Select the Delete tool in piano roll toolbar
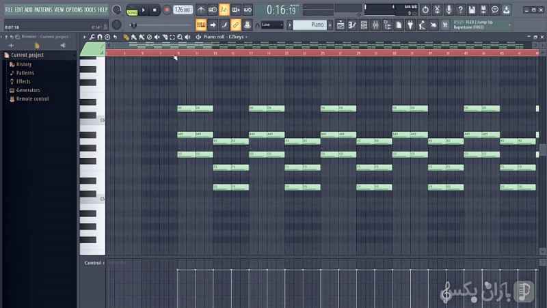The width and height of the screenshot is (547, 308). (x=149, y=37)
